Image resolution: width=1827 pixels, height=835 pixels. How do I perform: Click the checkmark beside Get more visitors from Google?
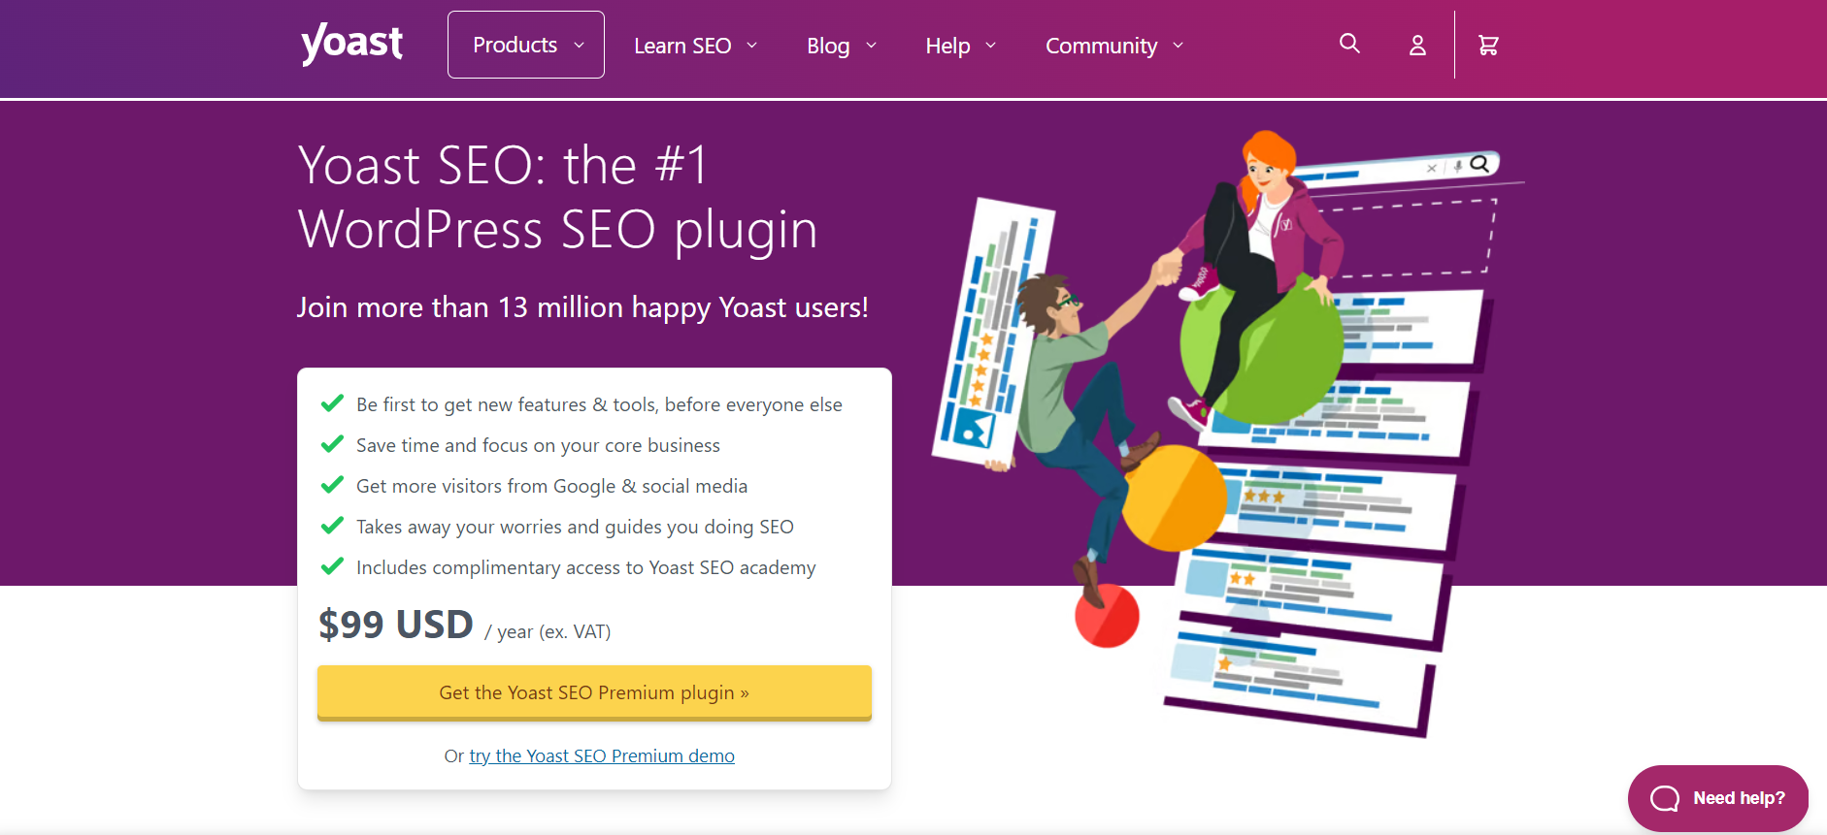(332, 484)
